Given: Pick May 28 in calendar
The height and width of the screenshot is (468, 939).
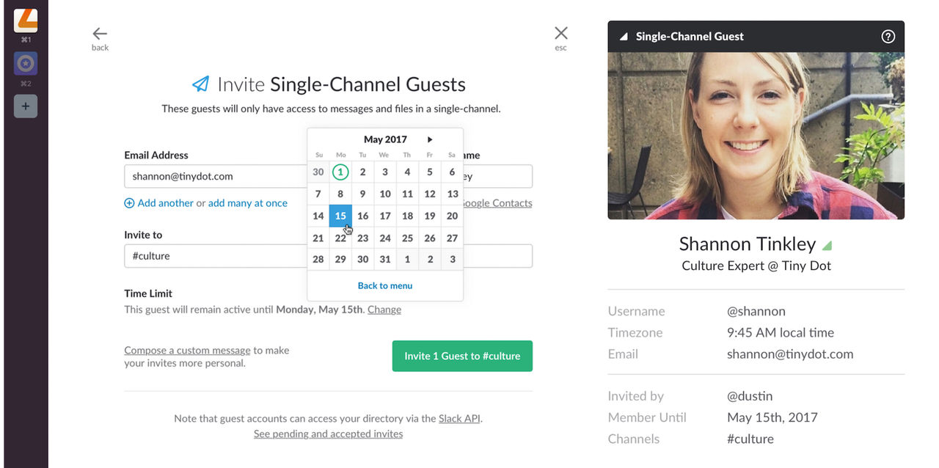Looking at the screenshot, I should click(318, 260).
